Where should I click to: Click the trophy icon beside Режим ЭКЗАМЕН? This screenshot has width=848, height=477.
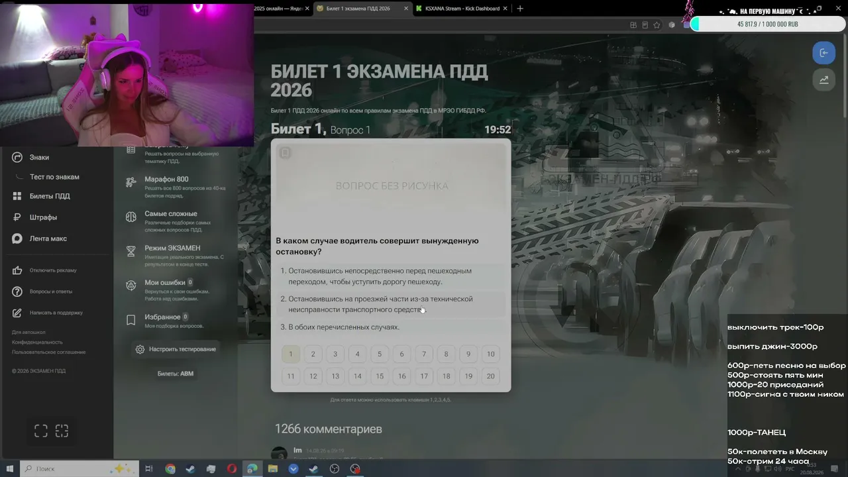pos(131,251)
